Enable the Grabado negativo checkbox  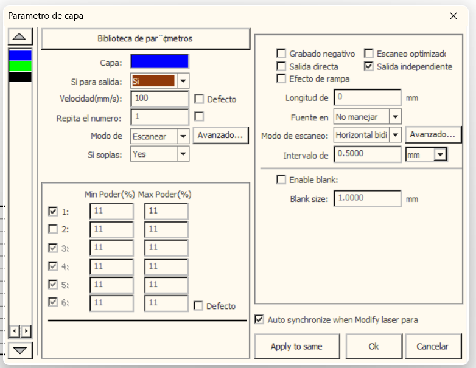pyautogui.click(x=281, y=54)
